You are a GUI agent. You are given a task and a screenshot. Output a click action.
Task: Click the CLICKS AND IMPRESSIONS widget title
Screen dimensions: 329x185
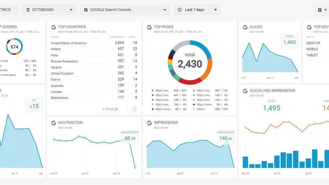click(272, 90)
